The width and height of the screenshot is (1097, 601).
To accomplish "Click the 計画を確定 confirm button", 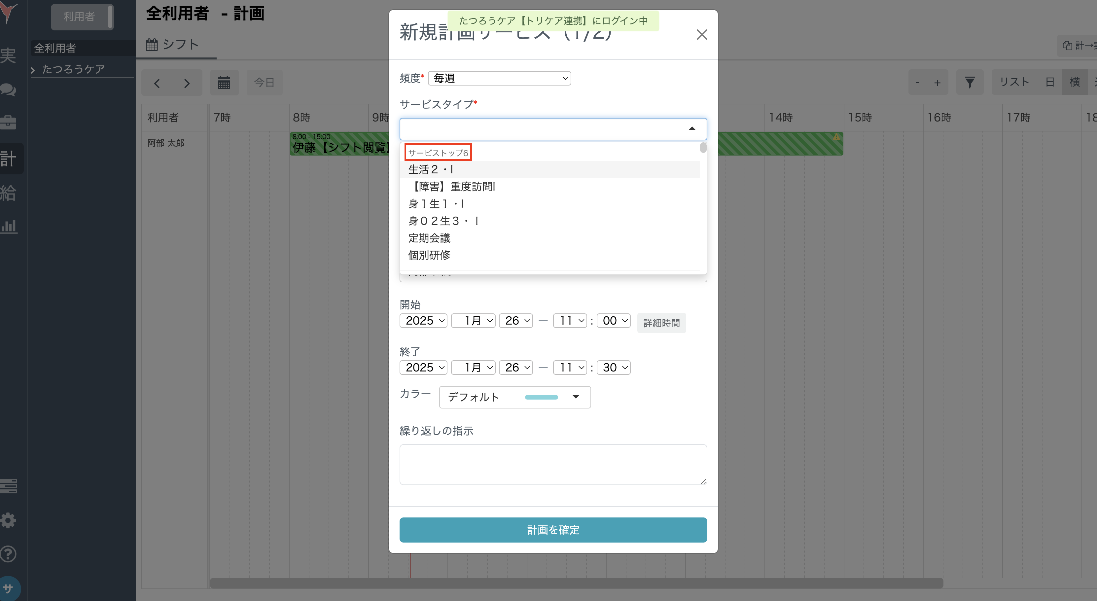I will point(553,530).
